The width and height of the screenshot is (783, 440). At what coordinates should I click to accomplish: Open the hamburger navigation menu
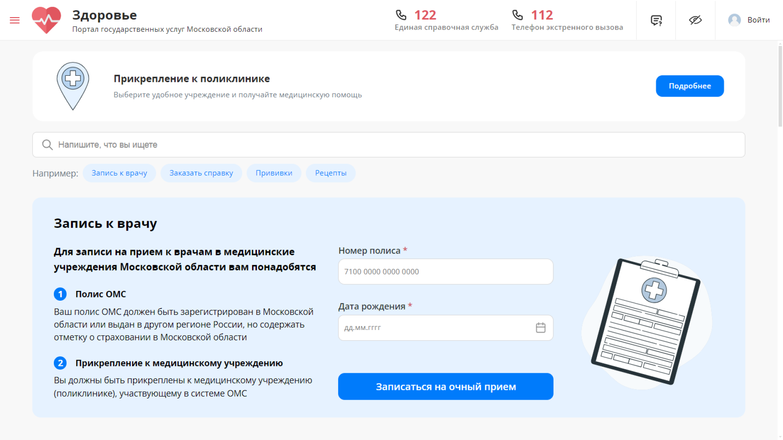tap(15, 20)
